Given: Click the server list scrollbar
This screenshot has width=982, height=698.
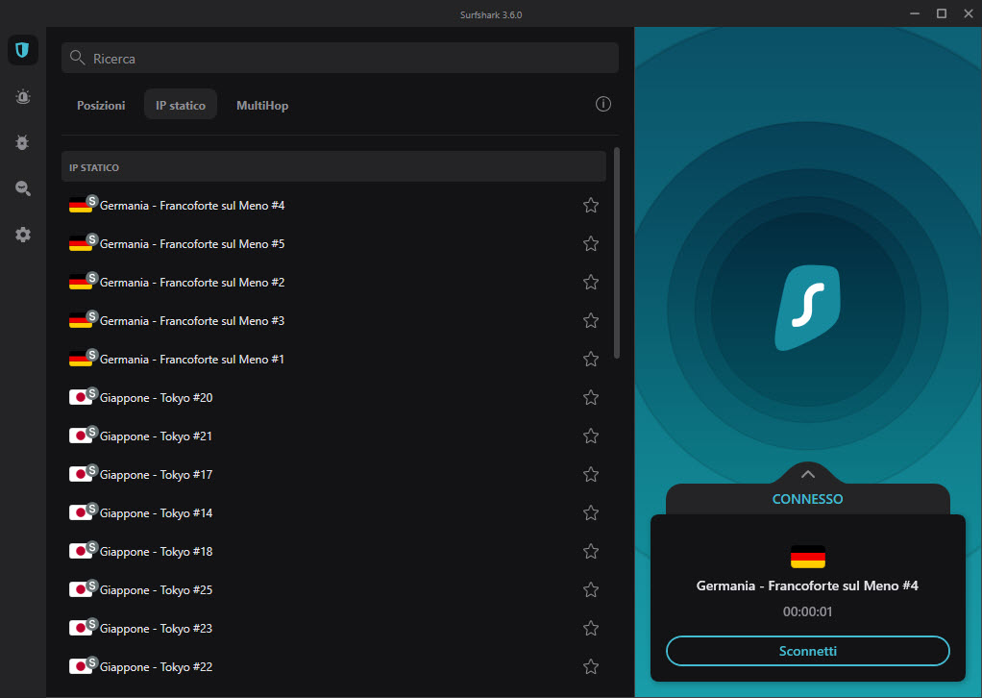Looking at the screenshot, I should click(x=617, y=253).
